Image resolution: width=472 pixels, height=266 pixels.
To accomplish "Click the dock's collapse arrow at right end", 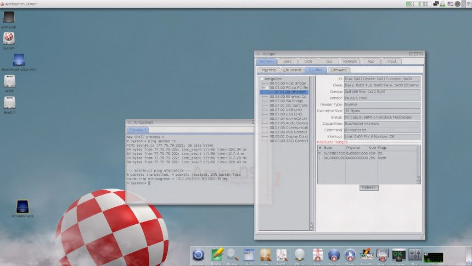I will 469,263.
